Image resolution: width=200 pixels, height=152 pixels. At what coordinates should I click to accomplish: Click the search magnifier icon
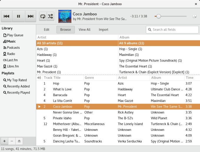click(x=150, y=30)
